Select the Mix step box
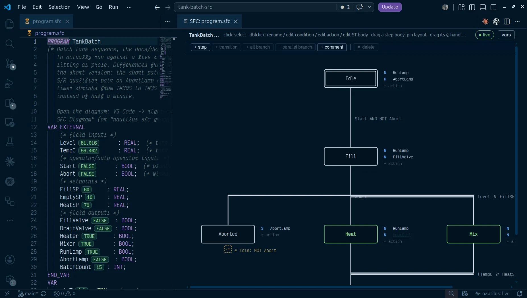The width and height of the screenshot is (527, 298). coord(473,234)
